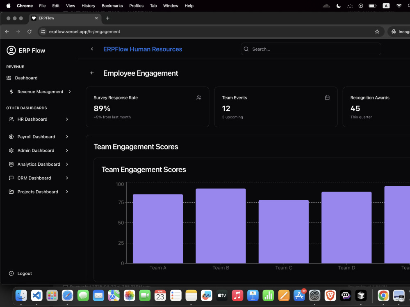Click the Team B bar in chart
The width and height of the screenshot is (410, 307).
(221, 226)
